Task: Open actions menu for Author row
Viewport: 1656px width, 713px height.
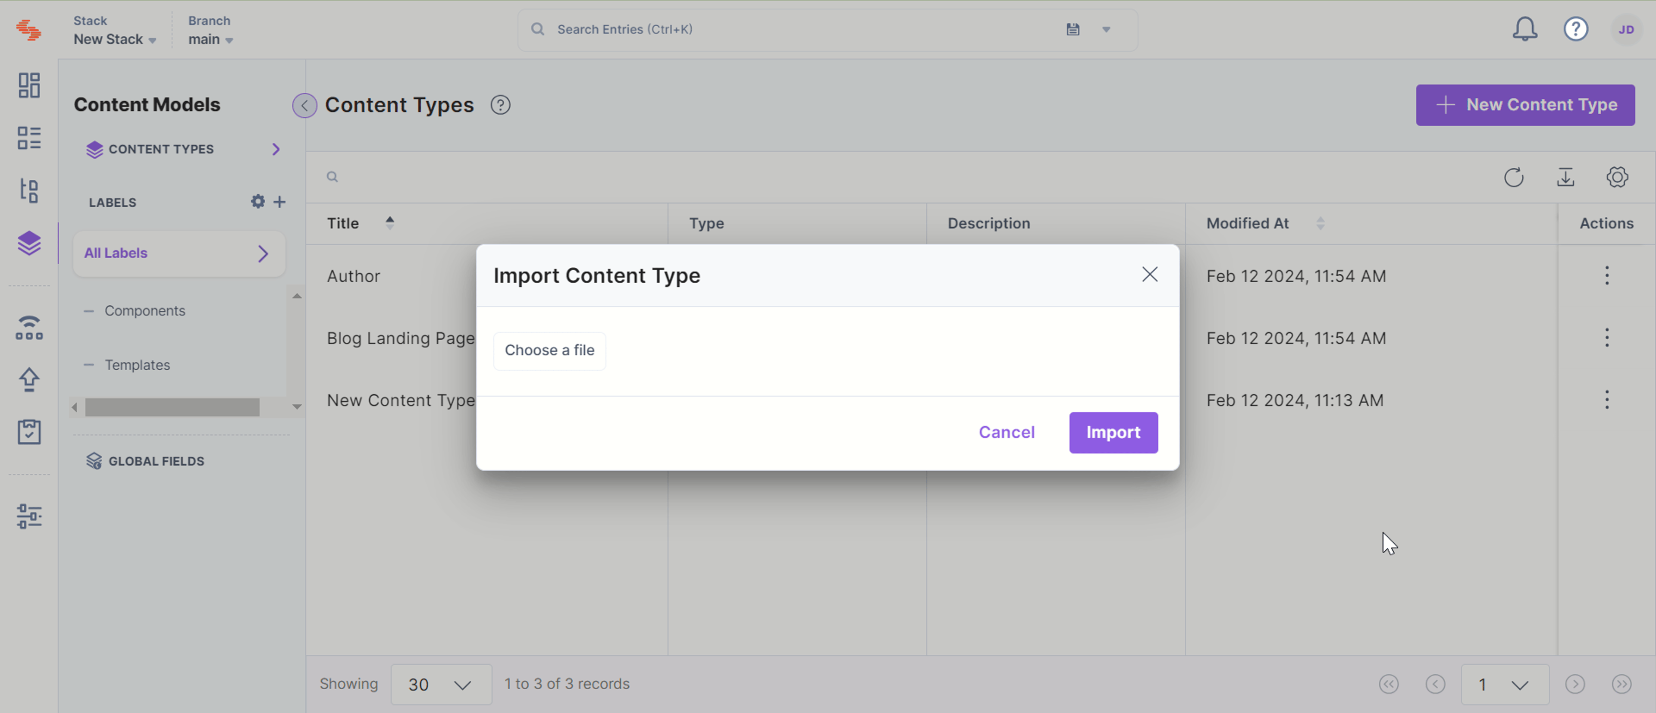Action: (x=1606, y=275)
